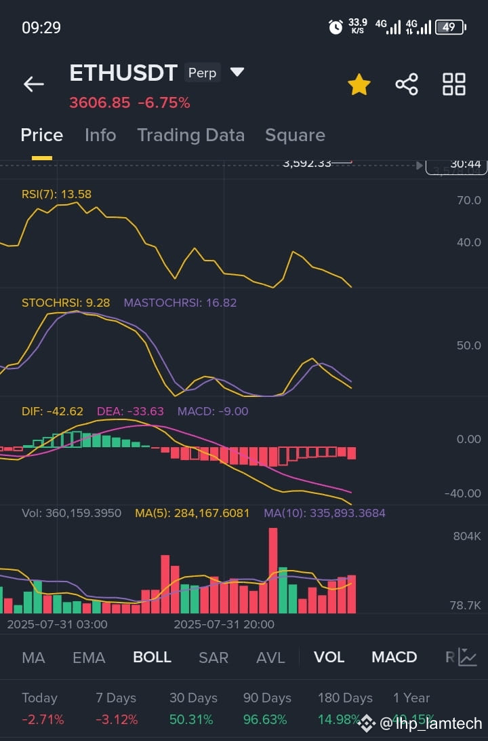Open the four-square grid layout icon

(454, 85)
